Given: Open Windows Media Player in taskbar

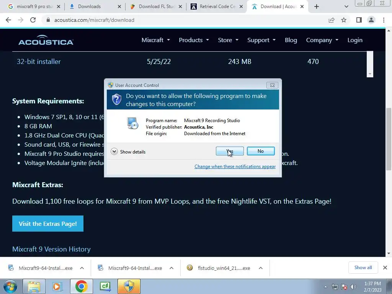Looking at the screenshot, I should click(x=57, y=286).
